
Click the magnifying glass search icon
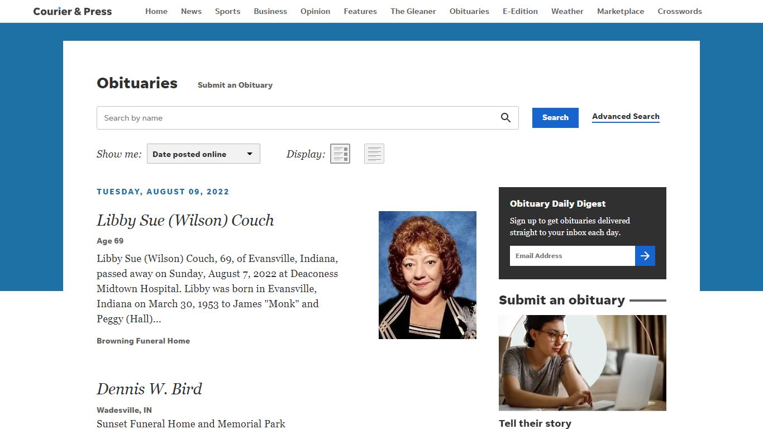click(506, 118)
